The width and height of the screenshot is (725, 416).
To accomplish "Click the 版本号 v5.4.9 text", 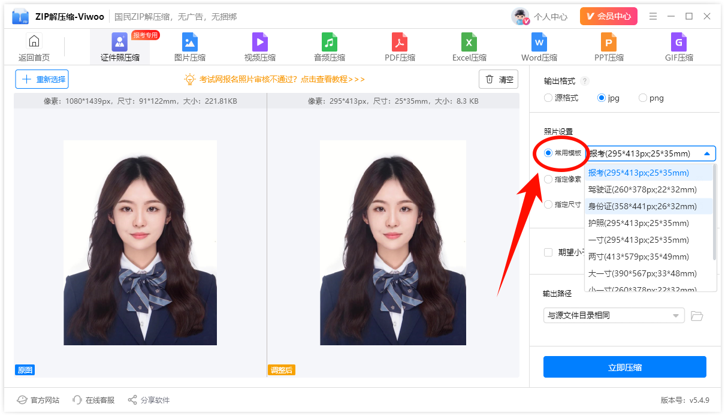I will coord(685,400).
